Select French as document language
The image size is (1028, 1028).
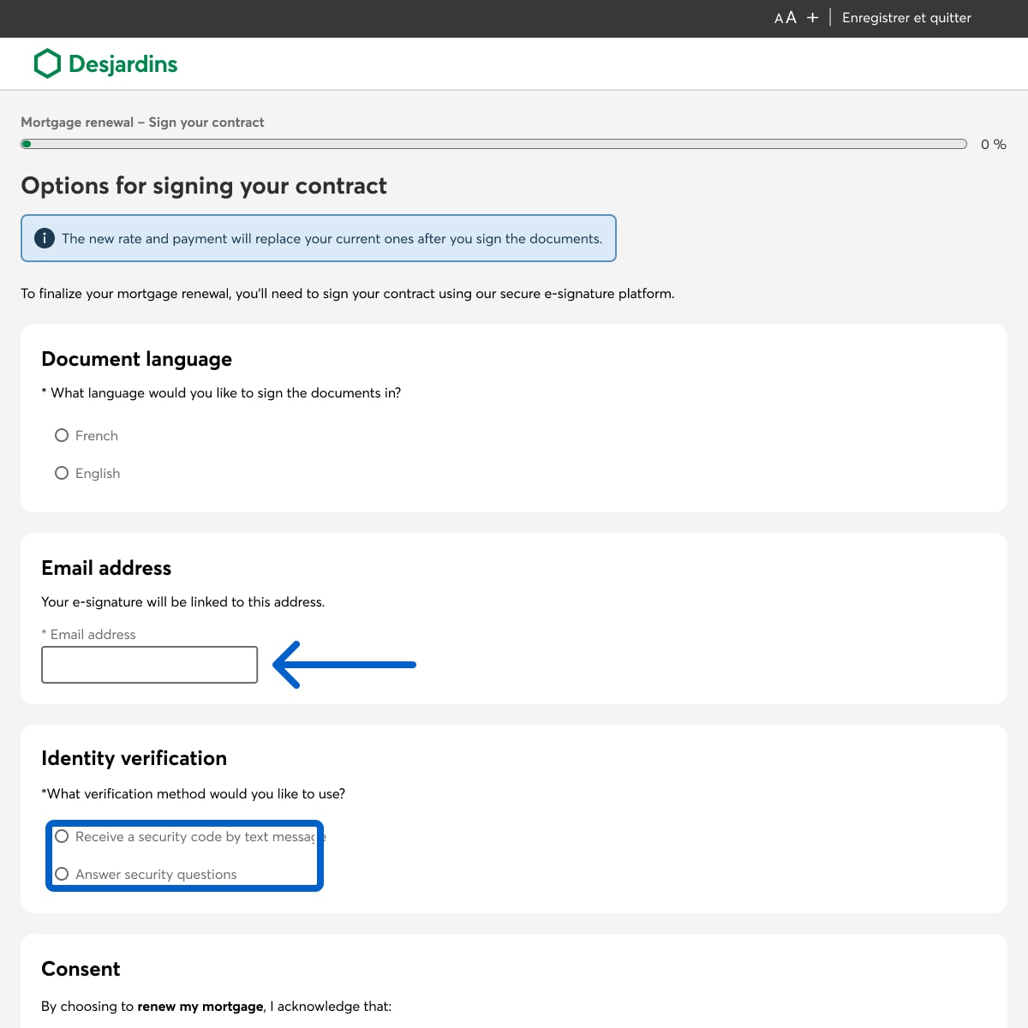tap(62, 435)
